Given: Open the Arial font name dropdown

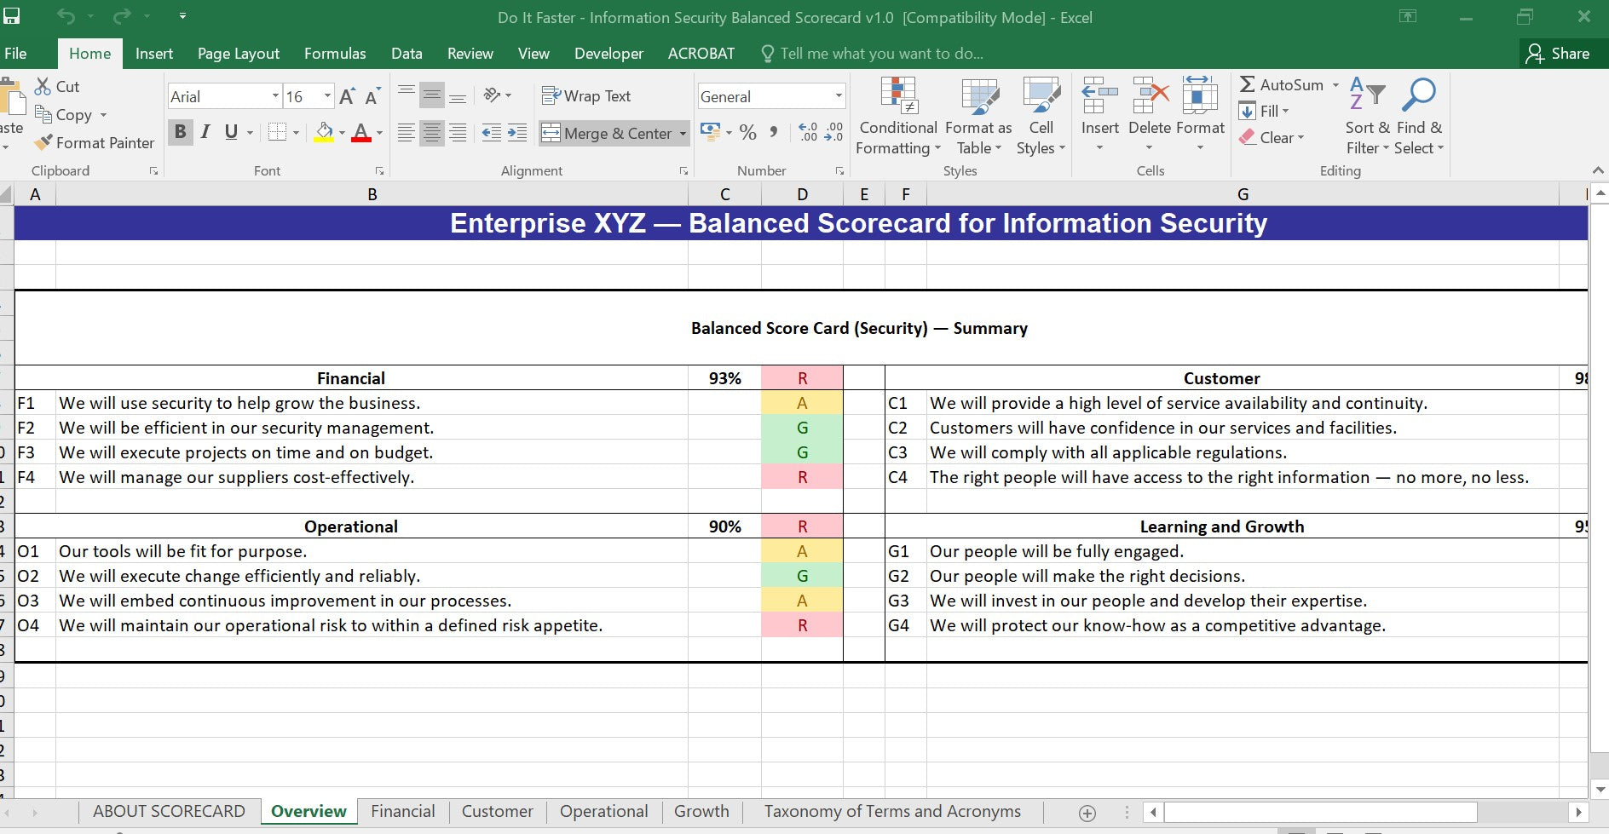Looking at the screenshot, I should [275, 96].
